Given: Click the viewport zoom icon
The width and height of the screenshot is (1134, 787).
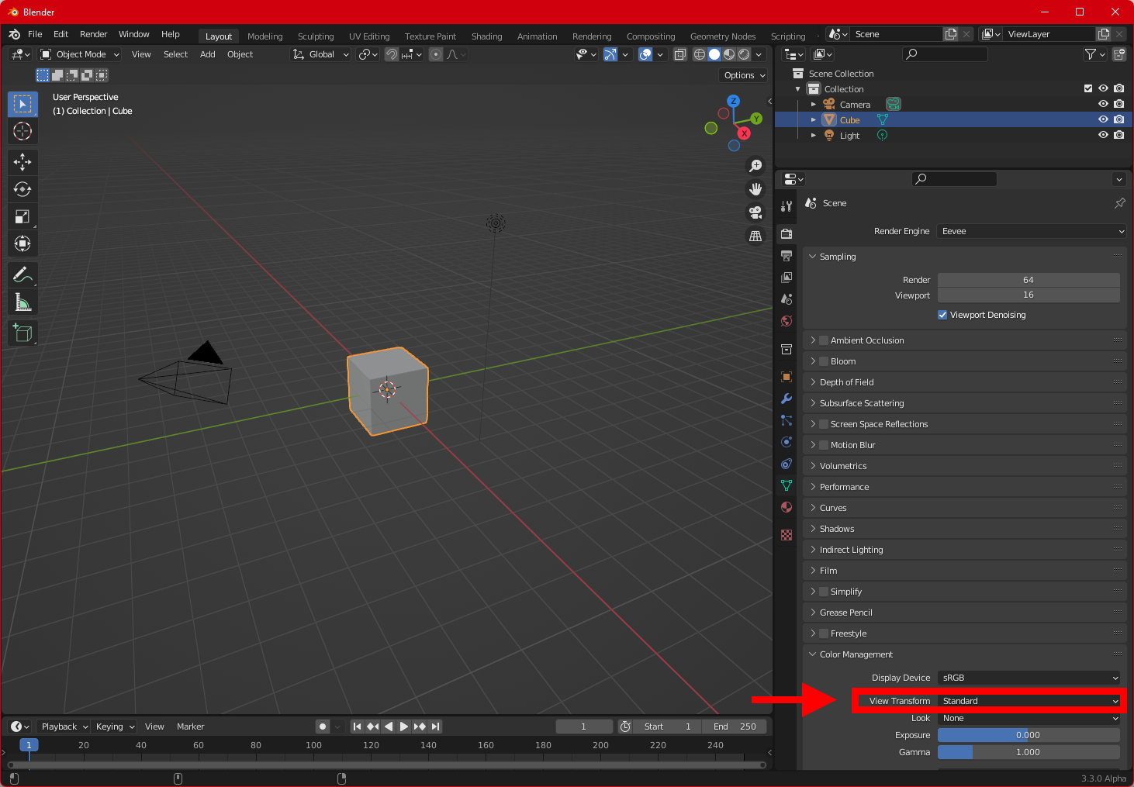Looking at the screenshot, I should point(755,166).
